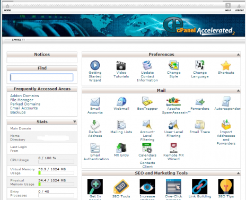Screen dimensions: 246x200
Task: Click the Notices panel header
Action: [42, 55]
